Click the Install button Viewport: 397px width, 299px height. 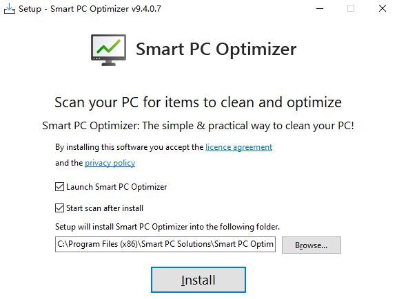pos(198,280)
